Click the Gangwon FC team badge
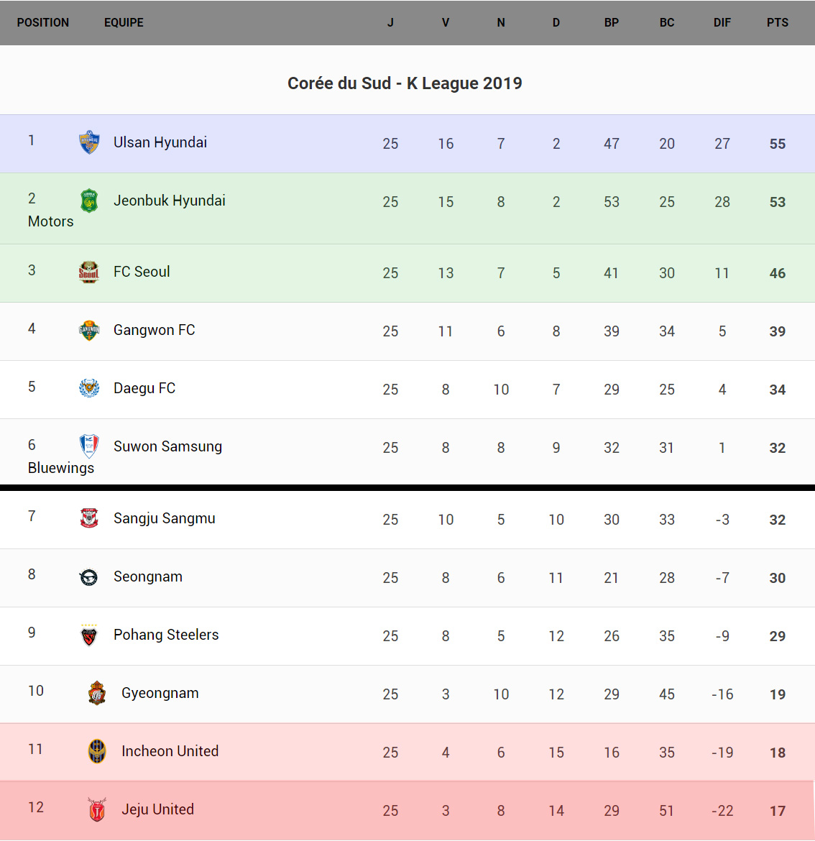Viewport: 815px width, 841px height. click(89, 330)
